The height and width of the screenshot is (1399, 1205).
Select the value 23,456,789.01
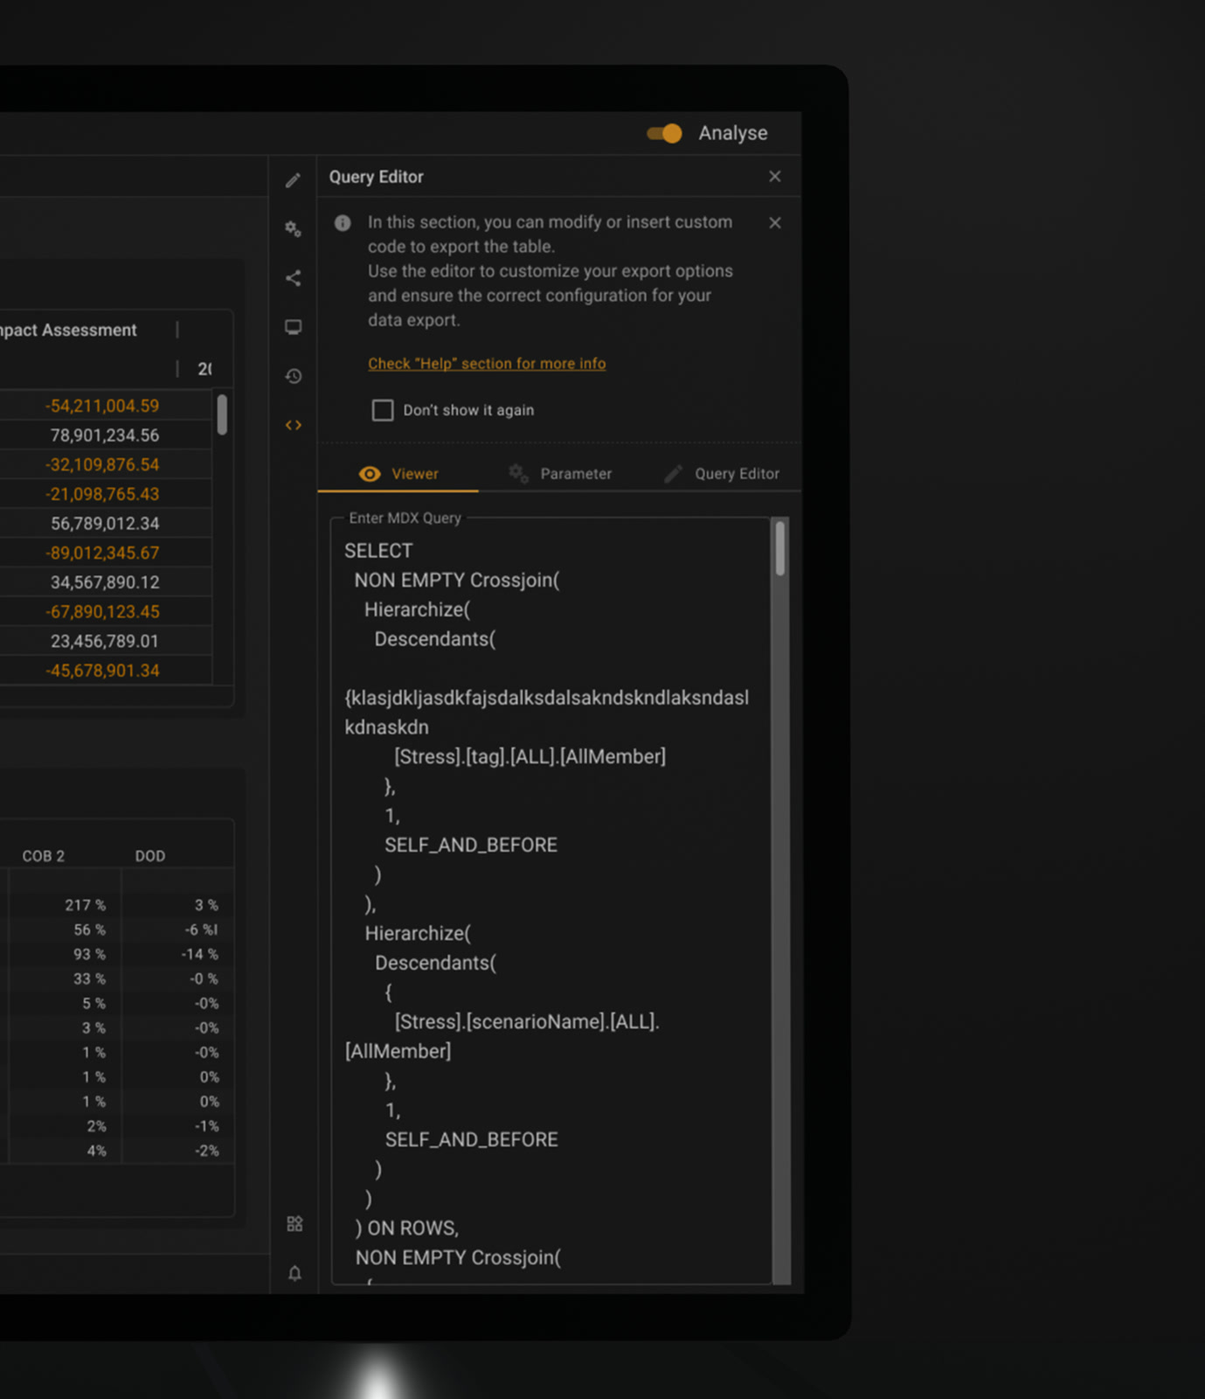click(105, 641)
